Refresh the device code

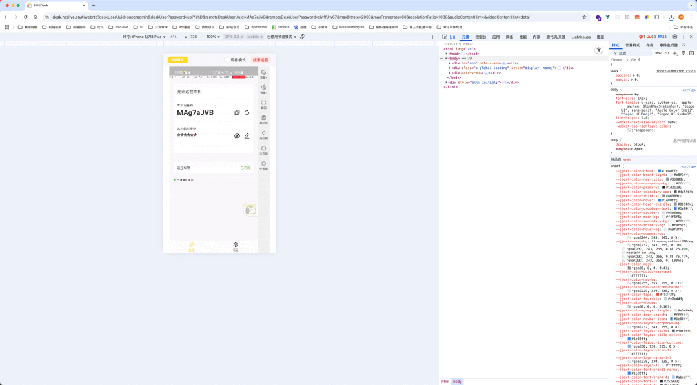pos(247,112)
